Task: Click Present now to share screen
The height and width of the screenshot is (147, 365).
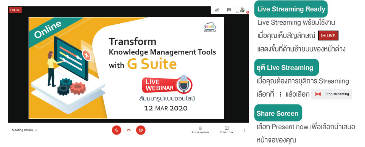Action: tap(227, 130)
